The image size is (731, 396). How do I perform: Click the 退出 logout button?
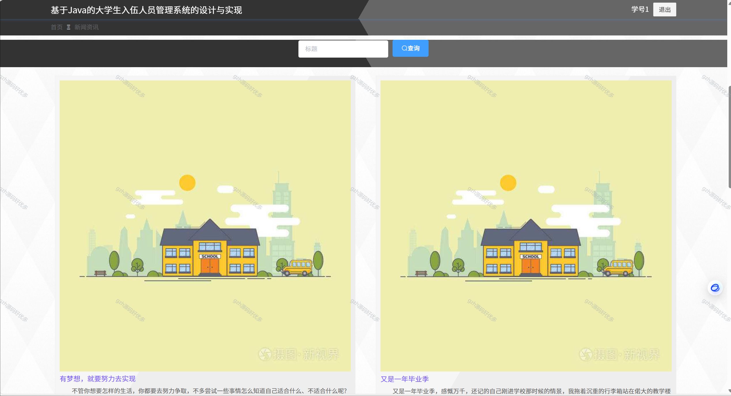tap(664, 10)
